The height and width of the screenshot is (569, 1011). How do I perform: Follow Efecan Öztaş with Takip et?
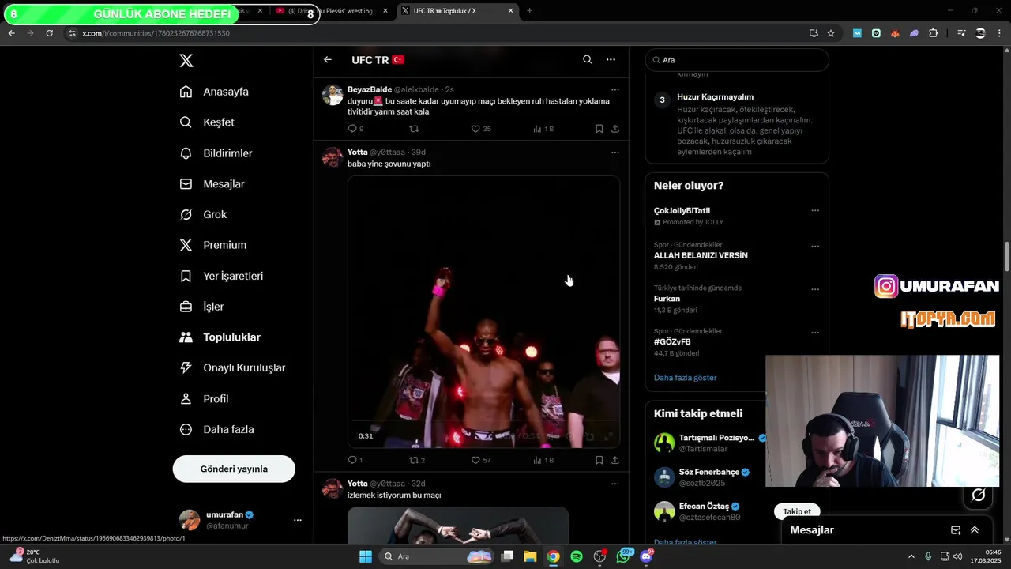point(797,511)
